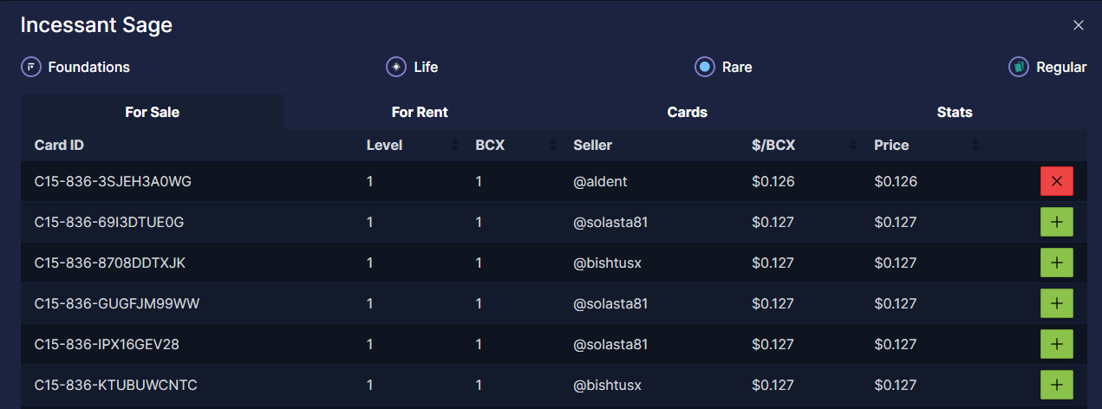The image size is (1102, 409).
Task: Add card C15-836-8708DDTXJK with green plus
Action: click(1057, 263)
